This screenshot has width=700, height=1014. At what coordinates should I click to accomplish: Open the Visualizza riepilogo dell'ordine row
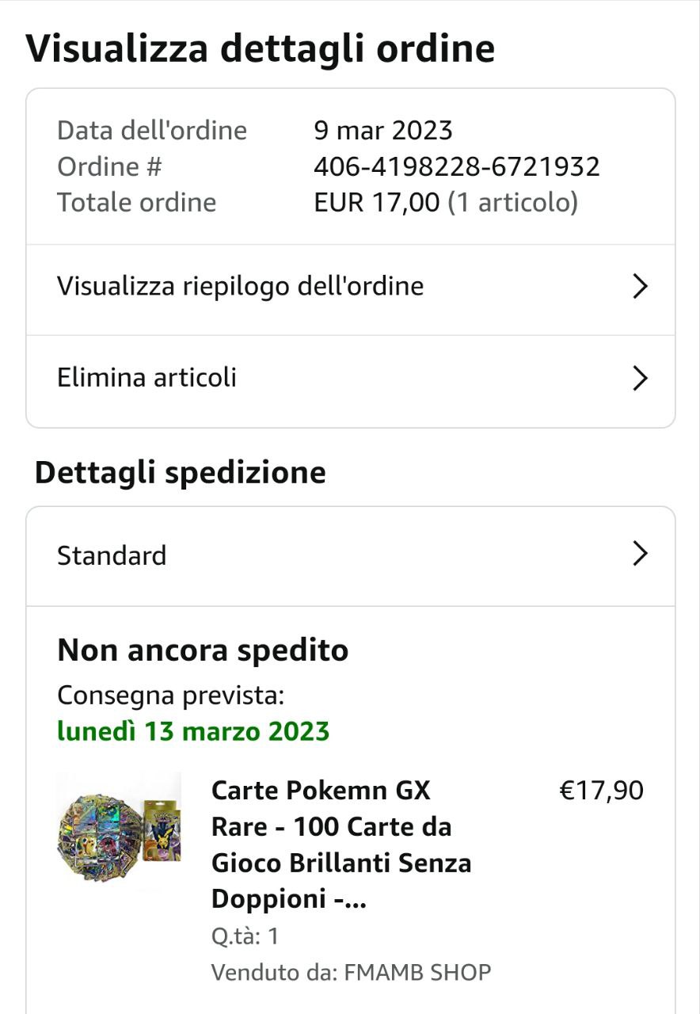click(240, 286)
